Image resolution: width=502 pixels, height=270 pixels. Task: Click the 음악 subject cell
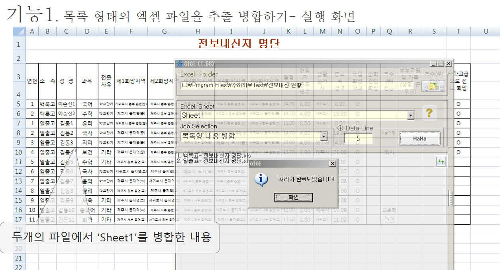pyautogui.click(x=87, y=181)
